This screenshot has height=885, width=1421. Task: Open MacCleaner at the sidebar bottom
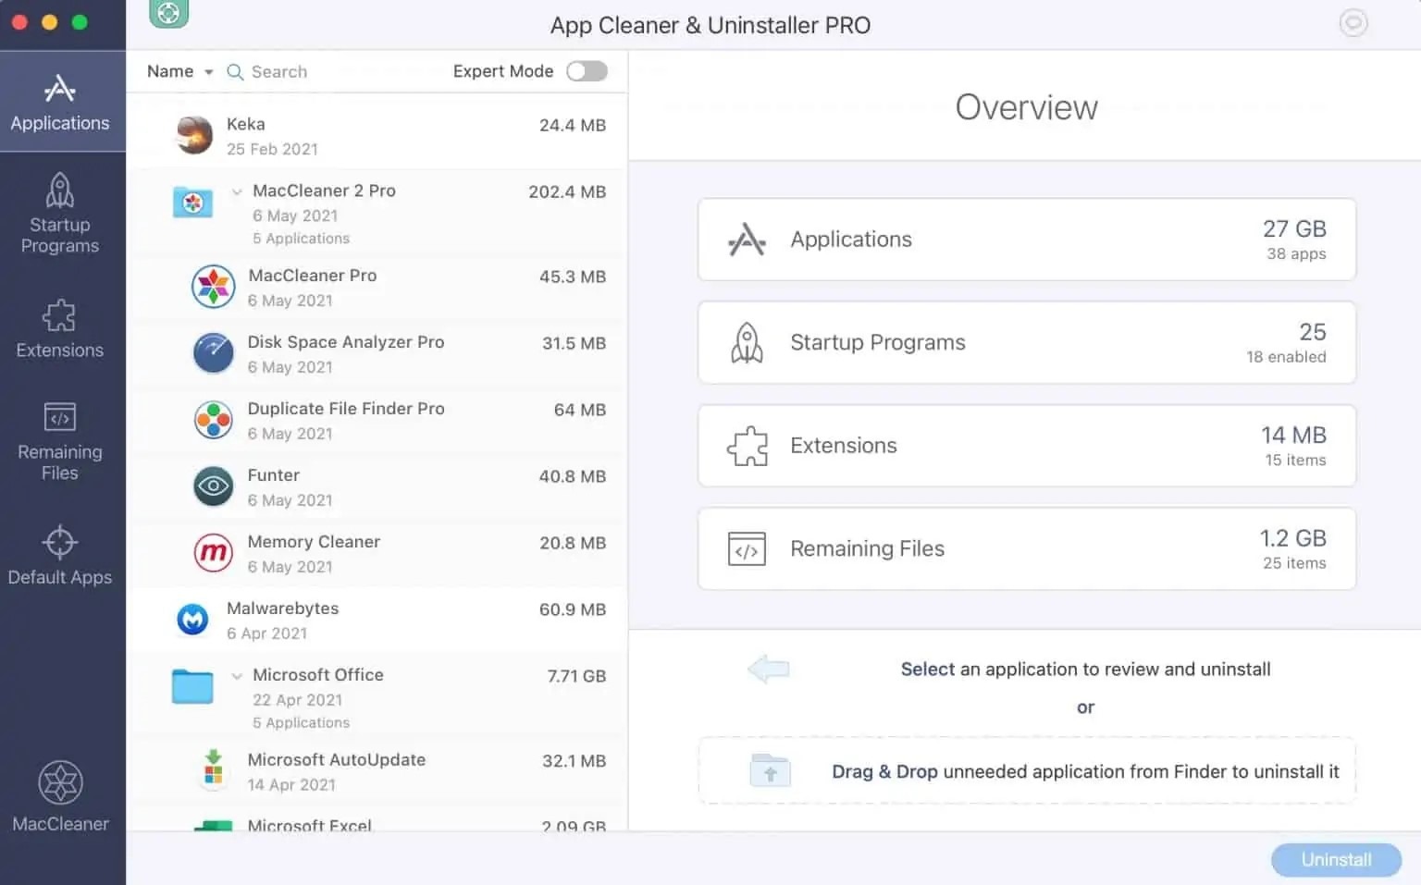pos(60,797)
